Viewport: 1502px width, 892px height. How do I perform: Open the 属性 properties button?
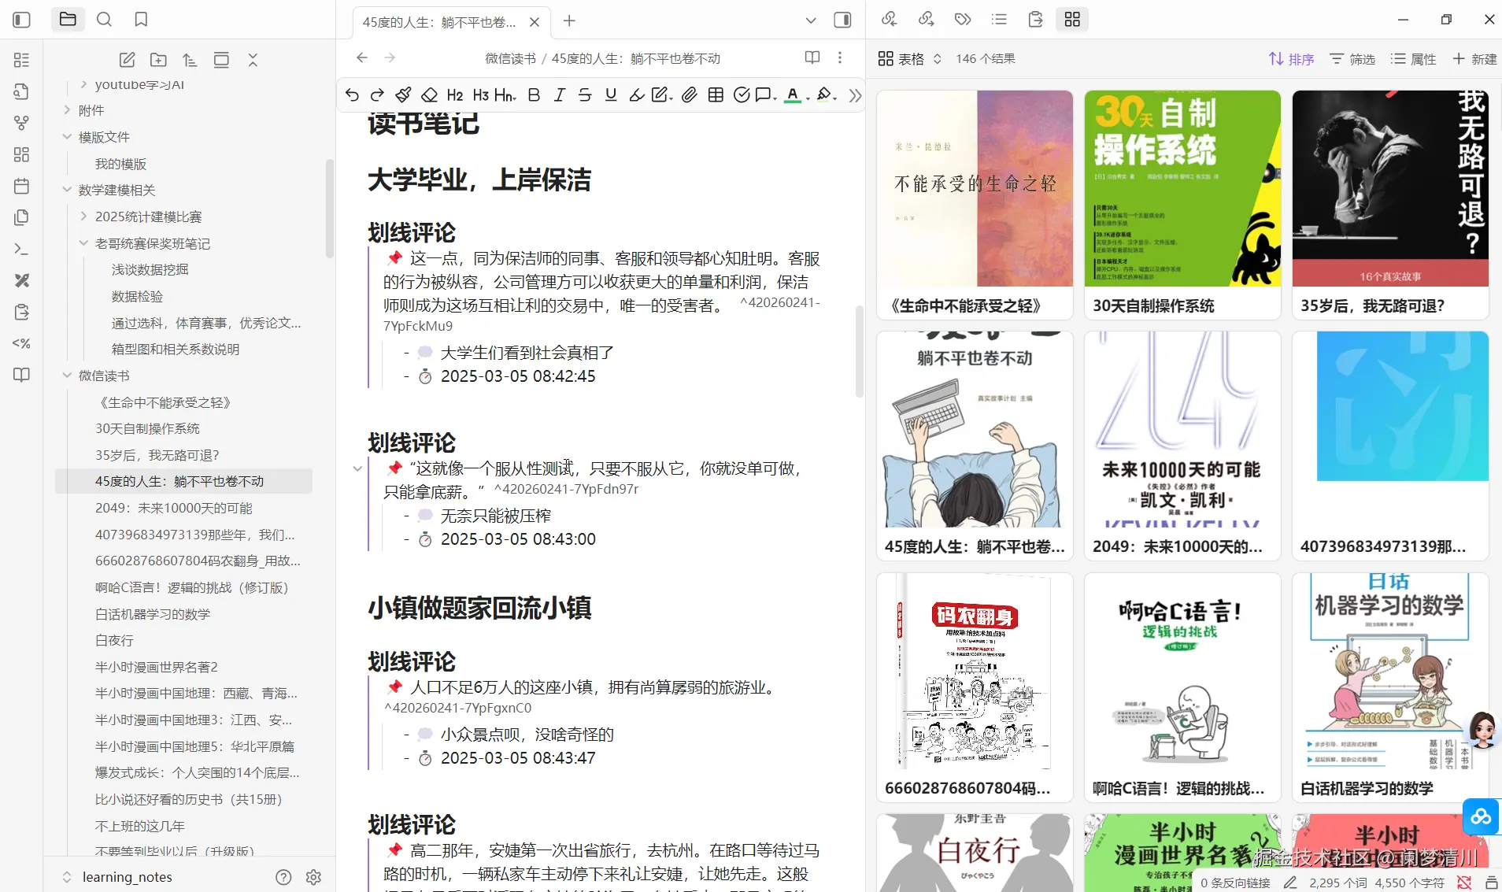(1413, 59)
